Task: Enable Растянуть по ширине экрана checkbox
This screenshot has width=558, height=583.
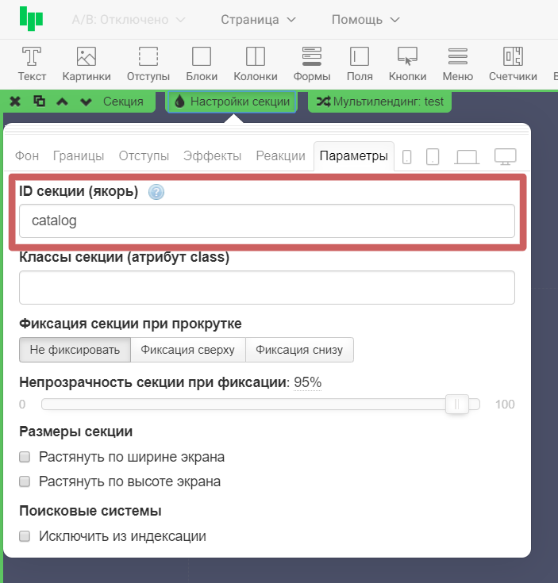Action: pos(25,457)
